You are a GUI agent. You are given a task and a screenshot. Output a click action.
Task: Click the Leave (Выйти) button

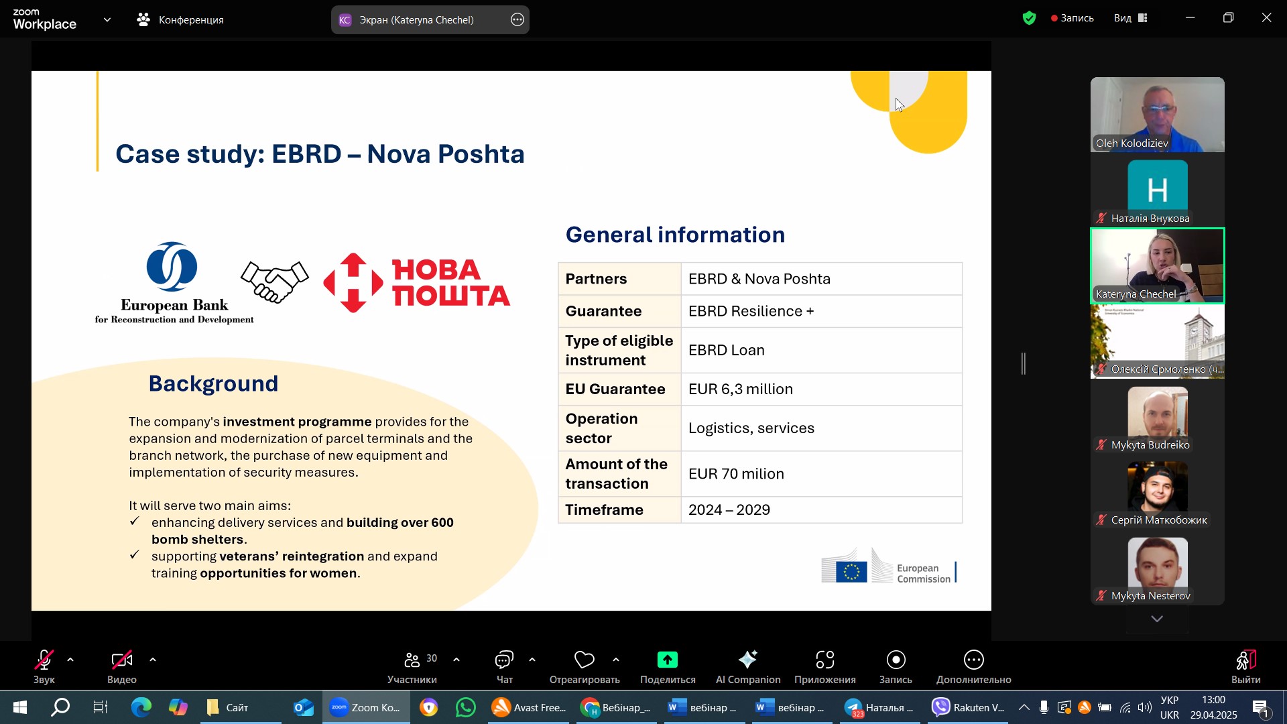(1245, 661)
